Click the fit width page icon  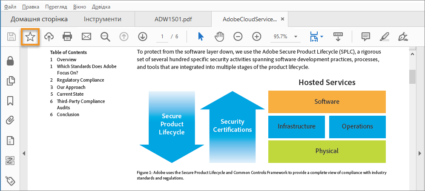pos(314,37)
